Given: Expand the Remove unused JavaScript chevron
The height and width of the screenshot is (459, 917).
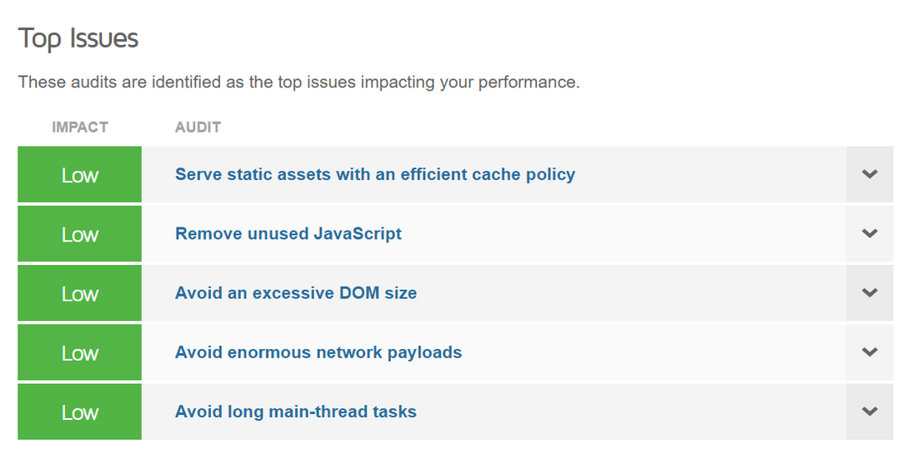Looking at the screenshot, I should click(x=869, y=234).
